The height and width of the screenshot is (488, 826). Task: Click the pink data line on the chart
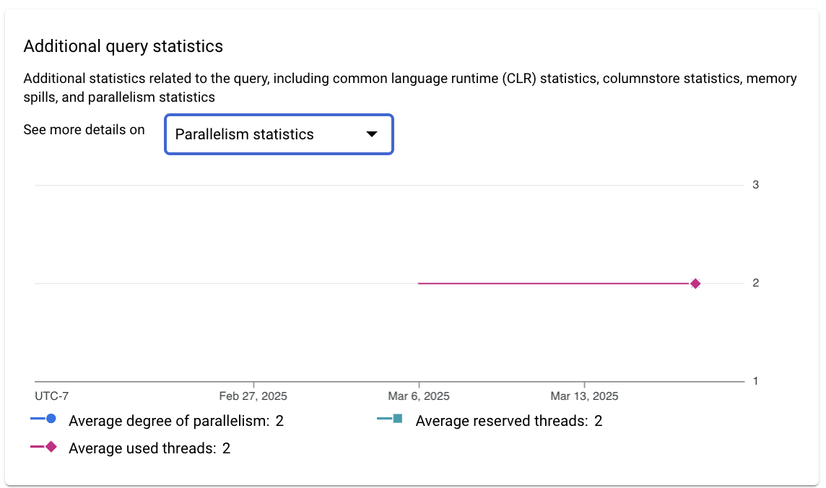(556, 283)
